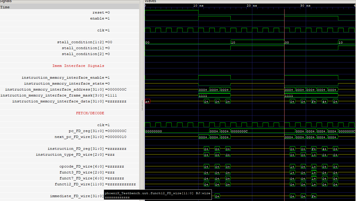
Task: Click the 4+ value in instruction_memory_interface_data wave
Action: [324, 101]
